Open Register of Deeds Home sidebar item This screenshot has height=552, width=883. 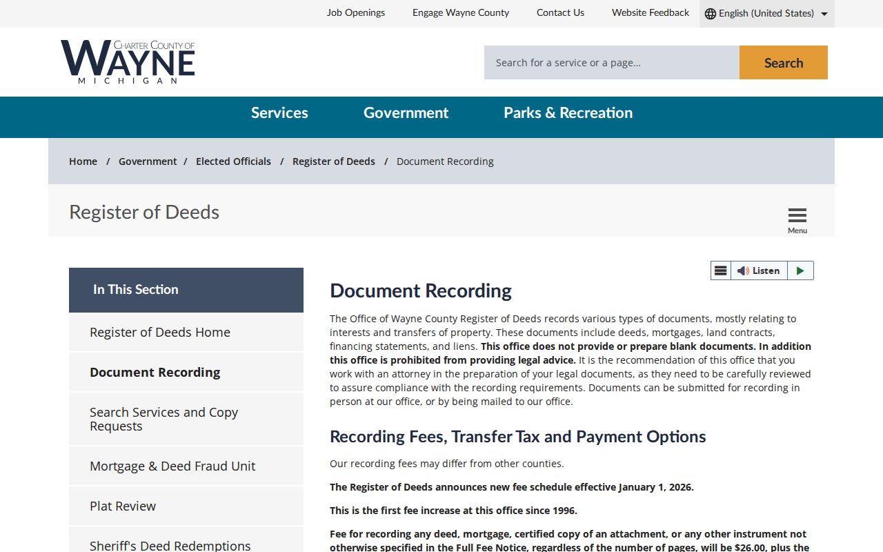tap(186, 333)
